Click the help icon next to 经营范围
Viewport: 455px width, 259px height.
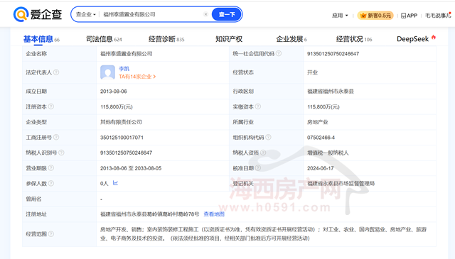51,233
